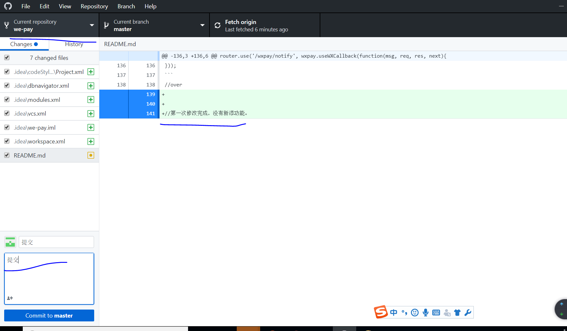Uncheck the we-pay.iml file checkbox
Viewport: 567px width, 331px height.
coord(7,127)
